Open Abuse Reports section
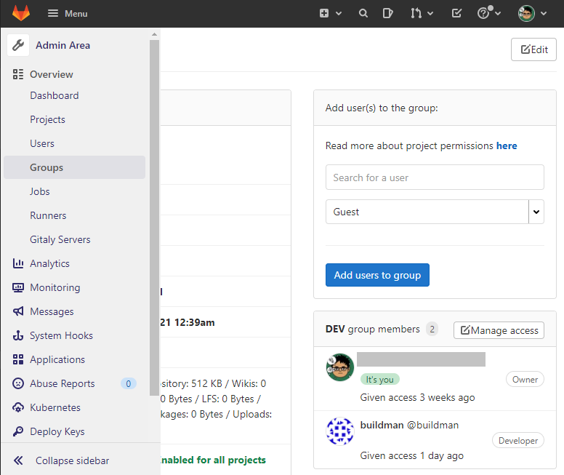Image resolution: width=564 pixels, height=475 pixels. coord(63,383)
